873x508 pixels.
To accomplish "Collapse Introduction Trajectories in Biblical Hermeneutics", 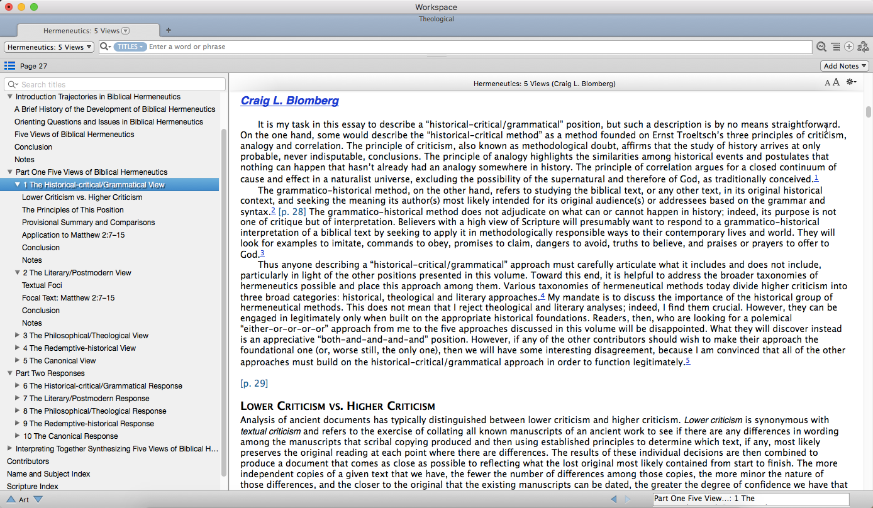I will 9,97.
